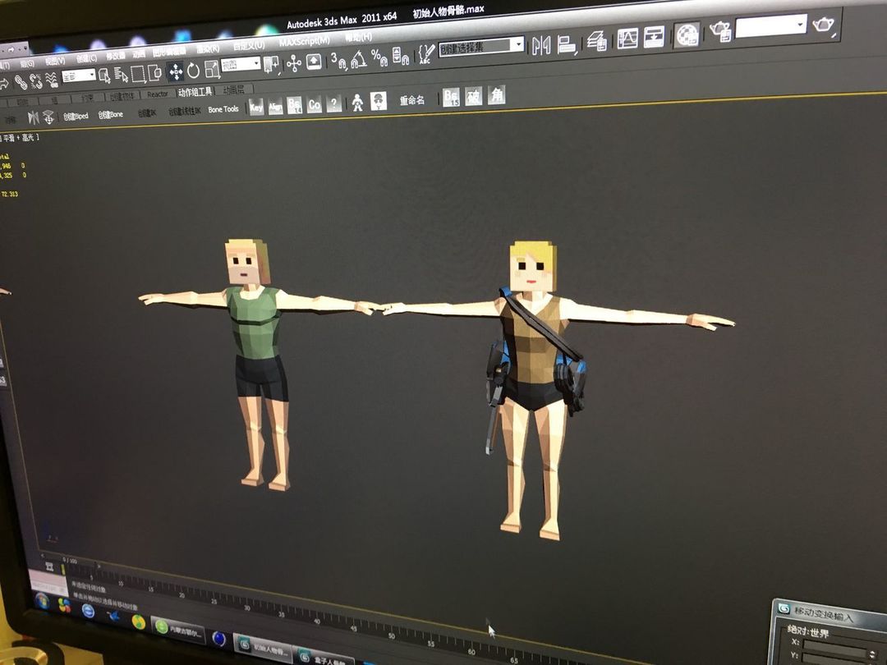The width and height of the screenshot is (887, 665).
Task: Click the Align tool
Action: tap(566, 44)
